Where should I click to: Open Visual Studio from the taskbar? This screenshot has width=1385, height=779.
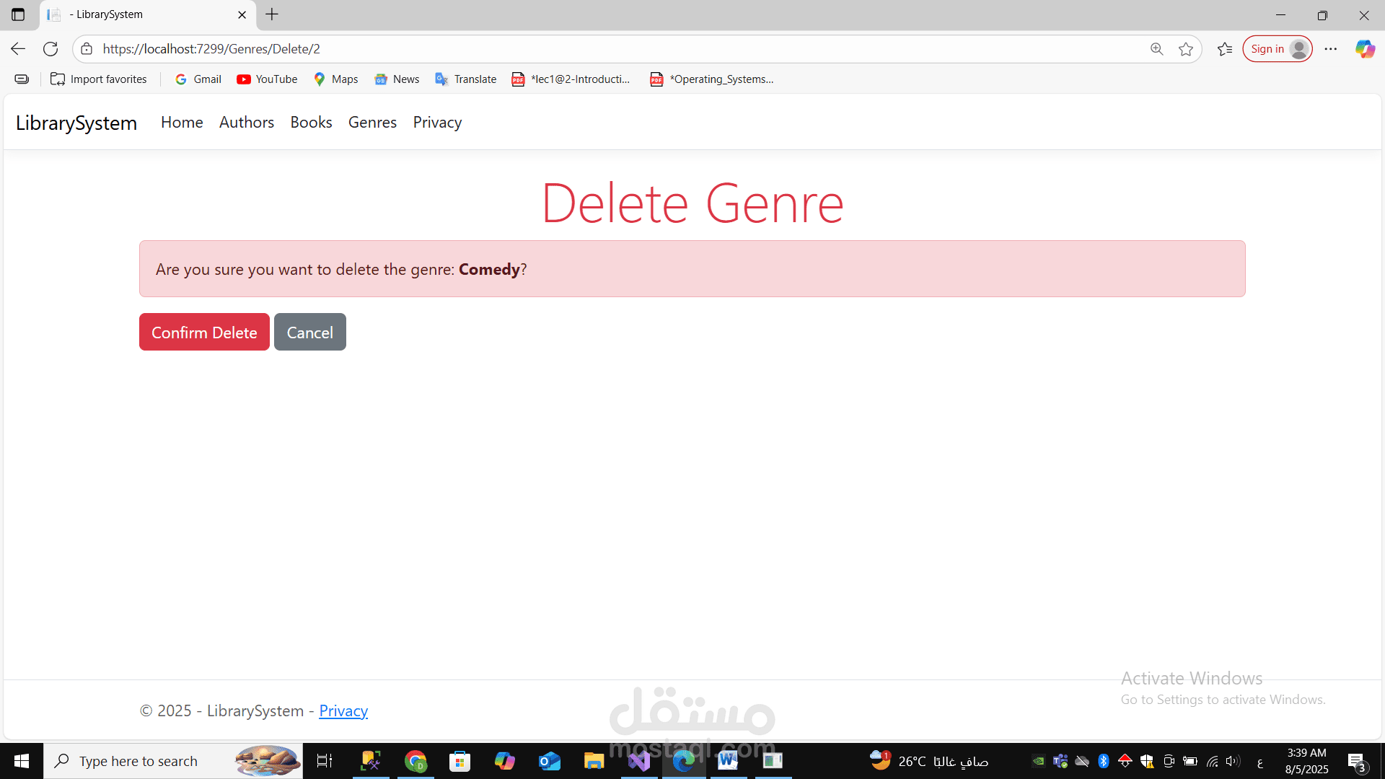[x=639, y=761]
